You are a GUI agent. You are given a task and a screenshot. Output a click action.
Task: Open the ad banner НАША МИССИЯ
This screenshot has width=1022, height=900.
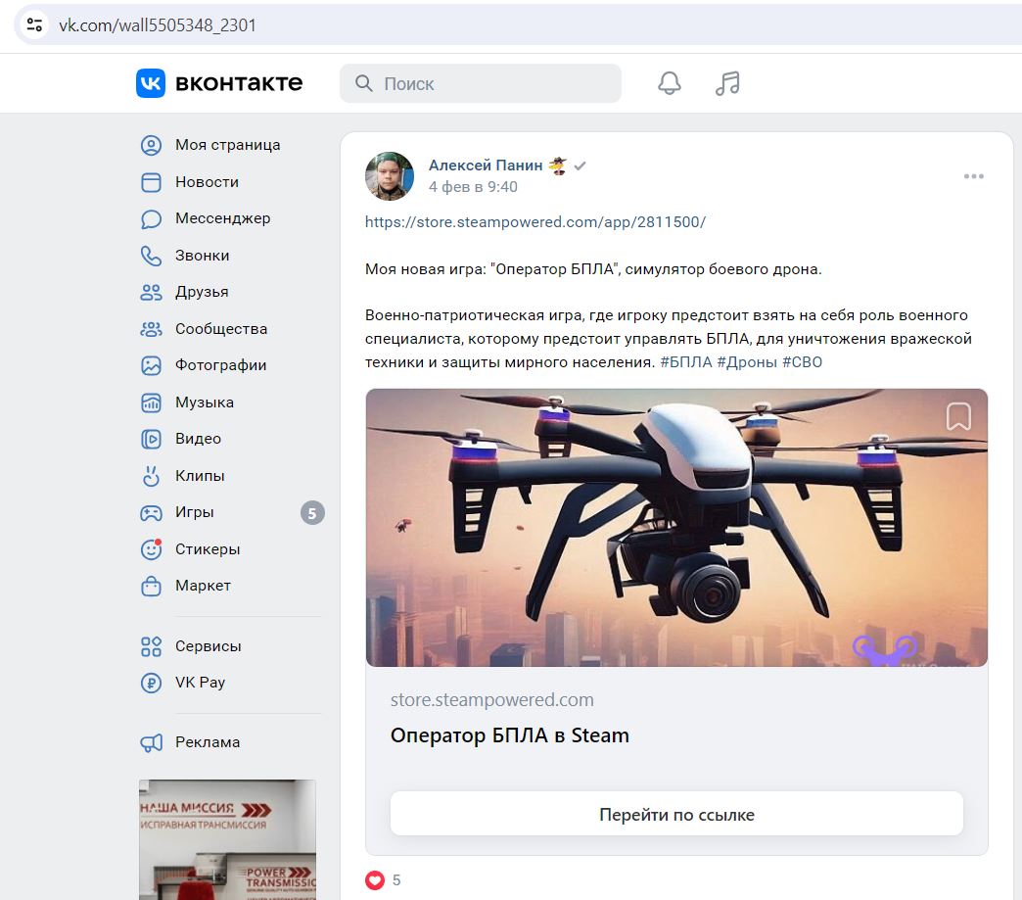coord(227,839)
